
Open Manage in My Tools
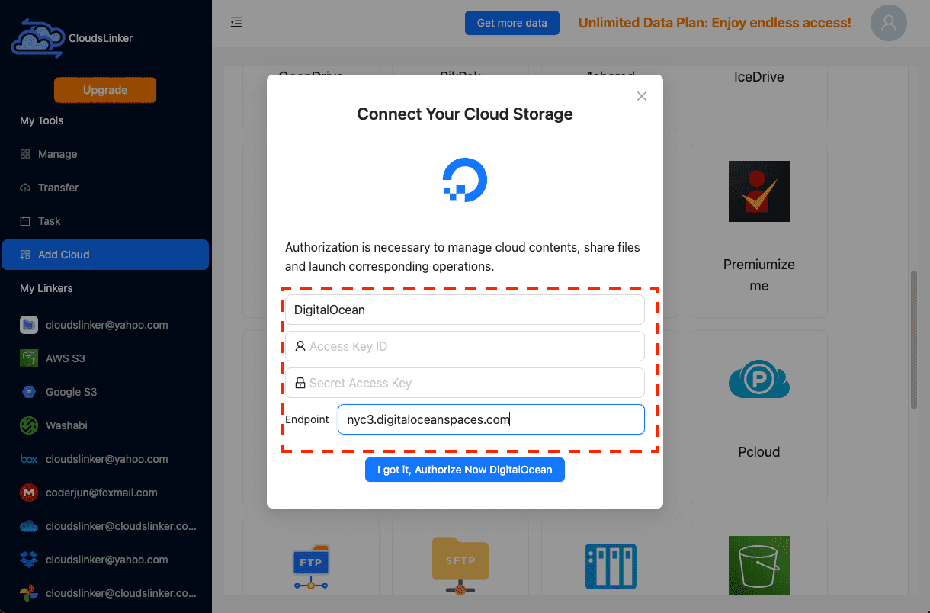point(105,154)
